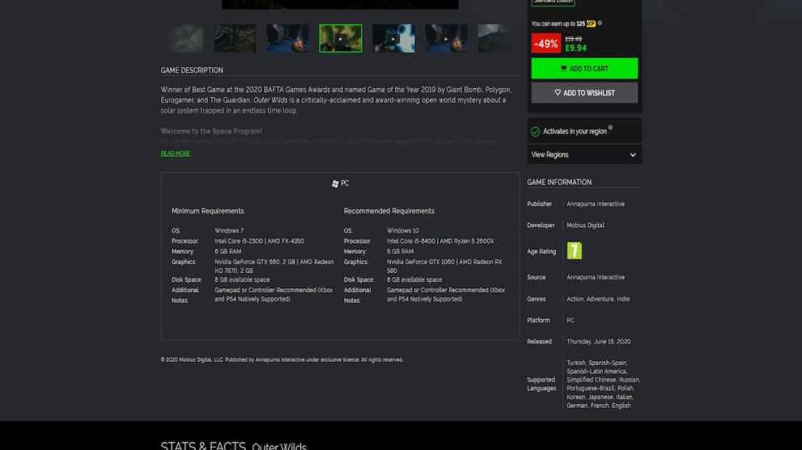Open Mobius Digital developer link
The image size is (802, 450).
tap(585, 225)
